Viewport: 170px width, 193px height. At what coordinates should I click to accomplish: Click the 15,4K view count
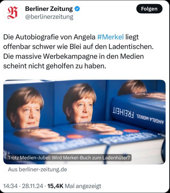coord(55,186)
